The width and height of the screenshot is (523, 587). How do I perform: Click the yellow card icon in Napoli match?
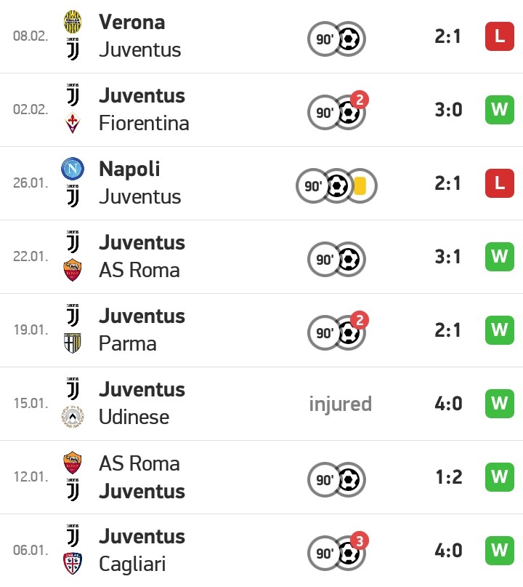(x=360, y=186)
